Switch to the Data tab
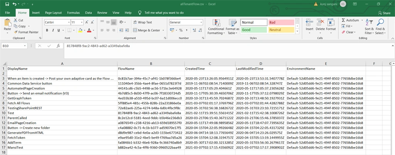This screenshot has height=155, width=395. tap(88, 13)
